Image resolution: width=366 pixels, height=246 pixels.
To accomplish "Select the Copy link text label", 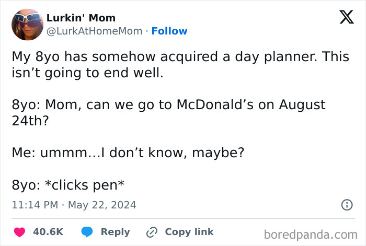I will tap(189, 232).
